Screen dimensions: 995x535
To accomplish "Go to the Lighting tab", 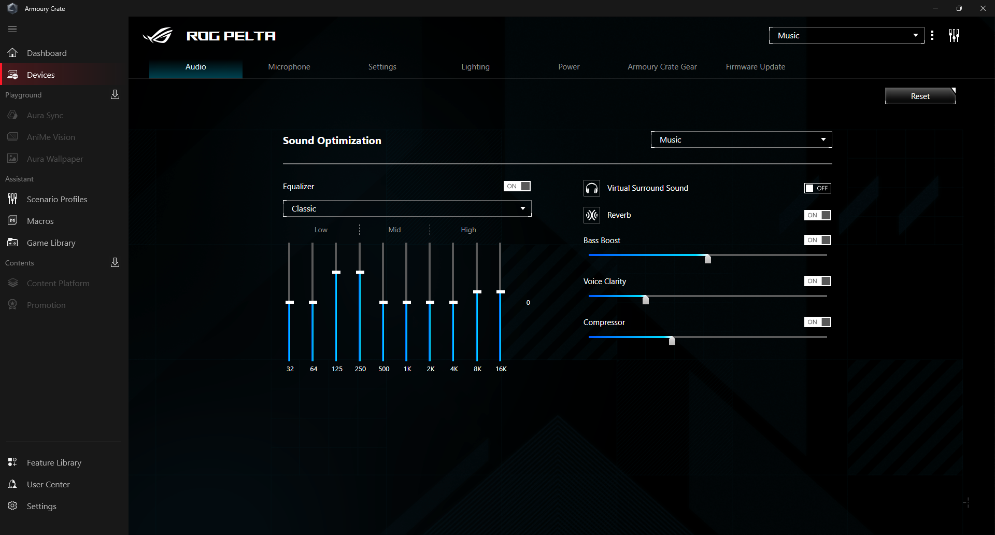I will coord(475,67).
